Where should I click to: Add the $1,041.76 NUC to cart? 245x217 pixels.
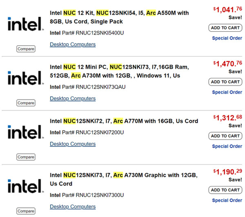click(225, 28)
